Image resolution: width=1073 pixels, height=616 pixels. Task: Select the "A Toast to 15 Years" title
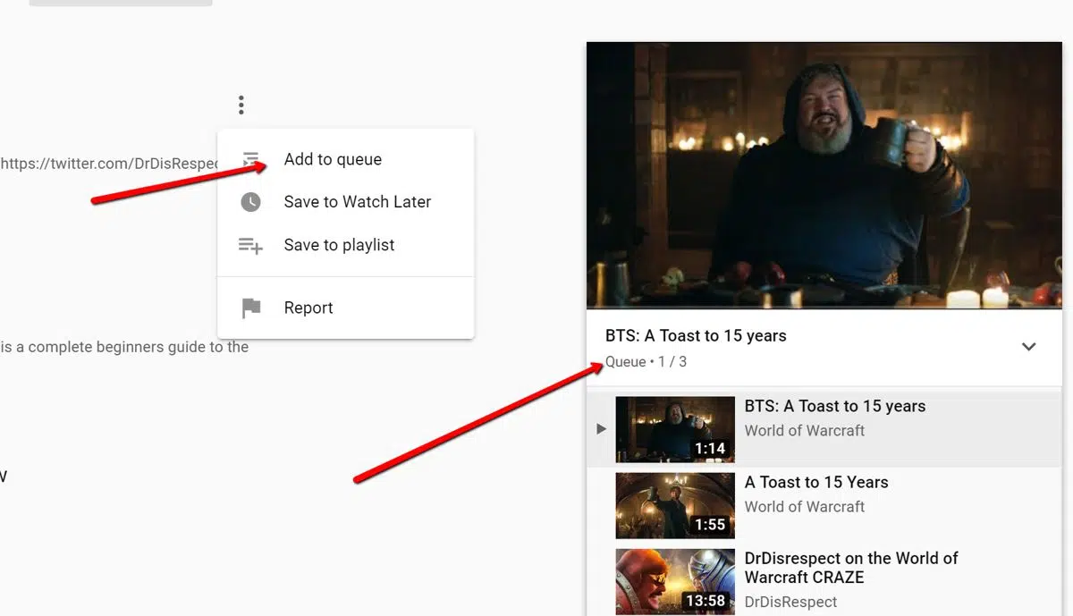[816, 482]
